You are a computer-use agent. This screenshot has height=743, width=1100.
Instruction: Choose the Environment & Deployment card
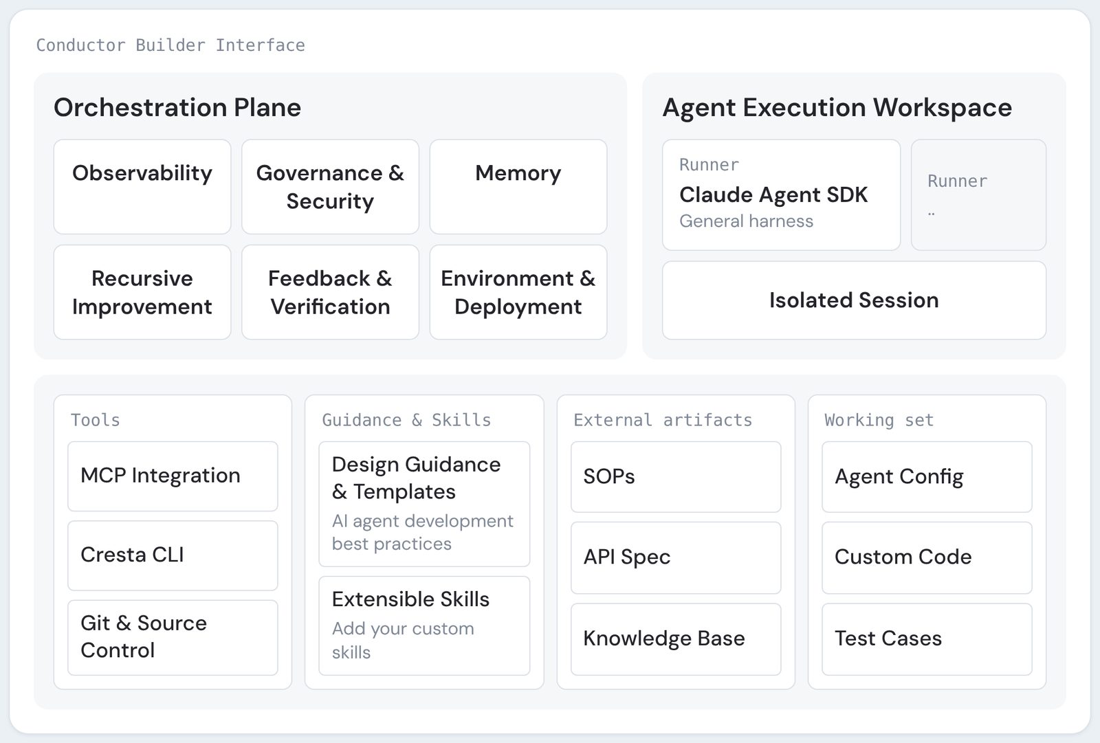pyautogui.click(x=518, y=292)
